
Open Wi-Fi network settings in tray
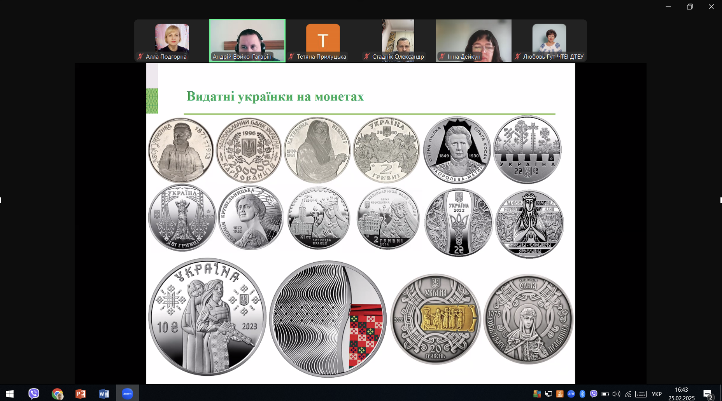point(628,394)
